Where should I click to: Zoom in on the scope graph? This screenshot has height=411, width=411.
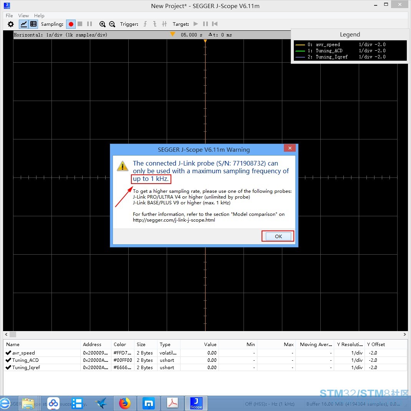click(102, 24)
